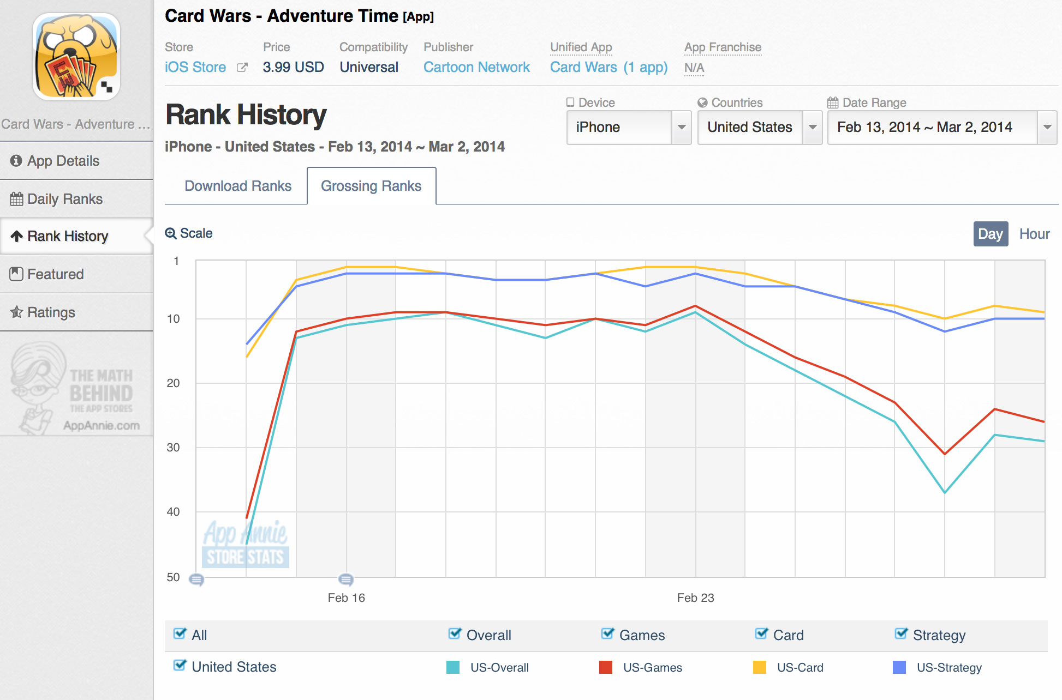Image resolution: width=1062 pixels, height=700 pixels.
Task: Open Ratings in sidebar
Action: 76,312
